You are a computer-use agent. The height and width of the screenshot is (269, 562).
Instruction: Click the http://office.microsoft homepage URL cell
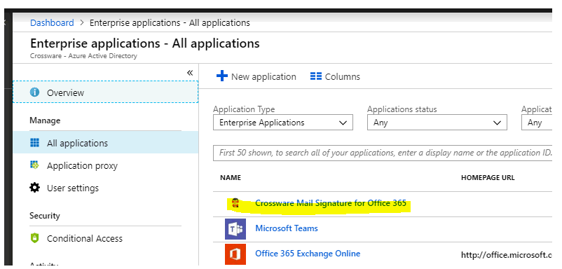pyautogui.click(x=507, y=255)
